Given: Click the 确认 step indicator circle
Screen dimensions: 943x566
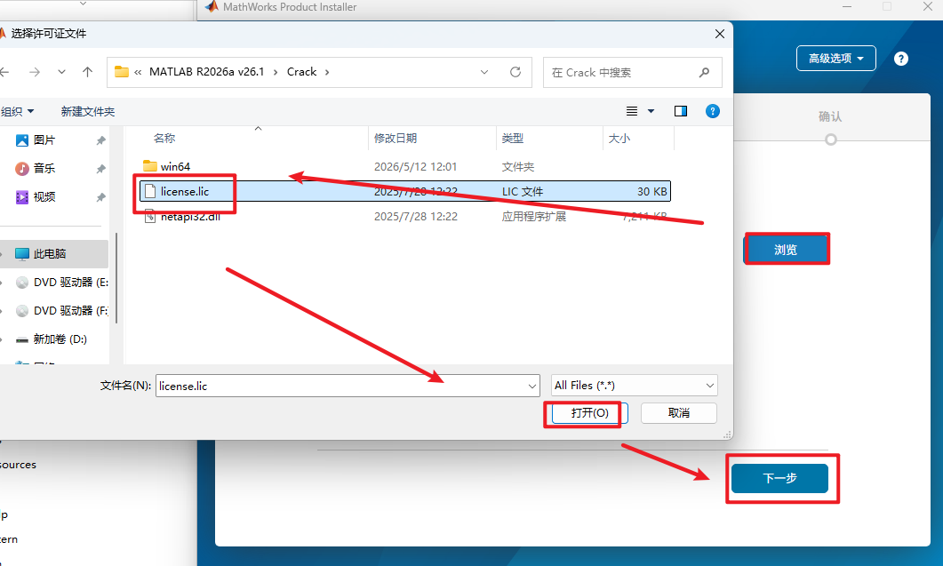Looking at the screenshot, I should [x=830, y=140].
